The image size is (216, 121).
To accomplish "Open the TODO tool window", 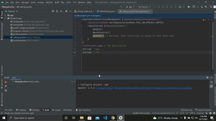I will tap(9, 110).
